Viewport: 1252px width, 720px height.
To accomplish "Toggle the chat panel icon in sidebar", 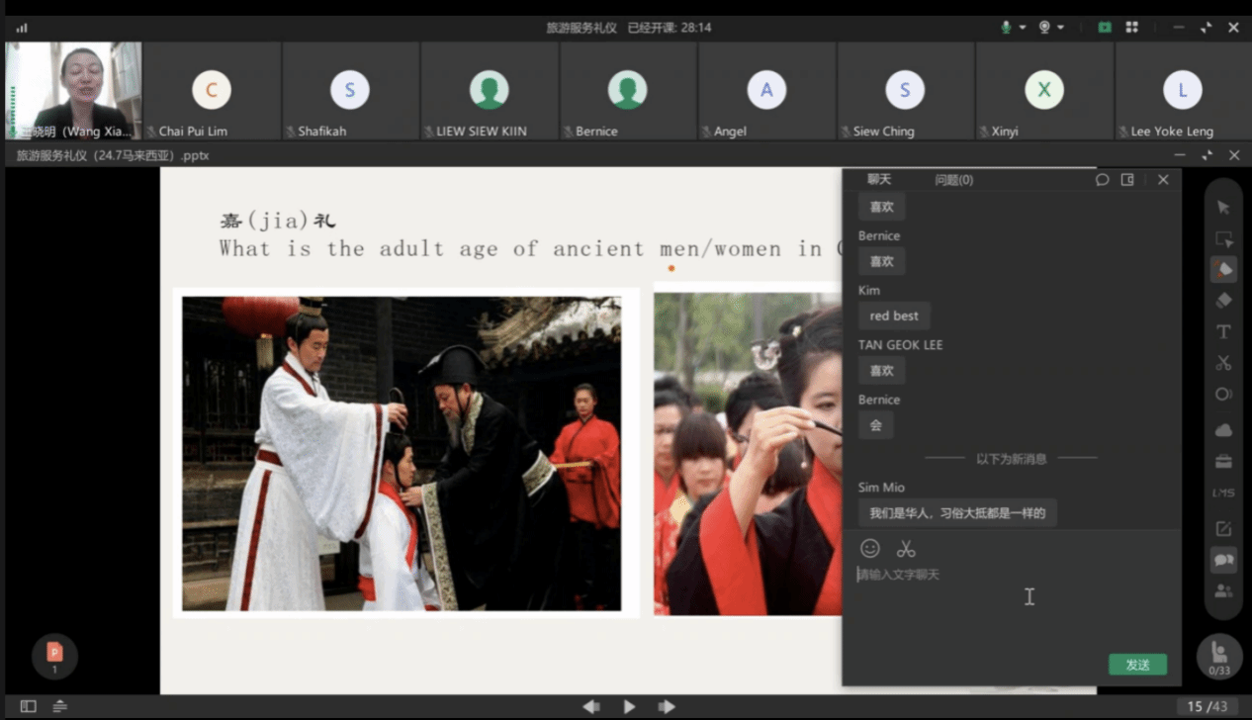I will [x=1223, y=560].
